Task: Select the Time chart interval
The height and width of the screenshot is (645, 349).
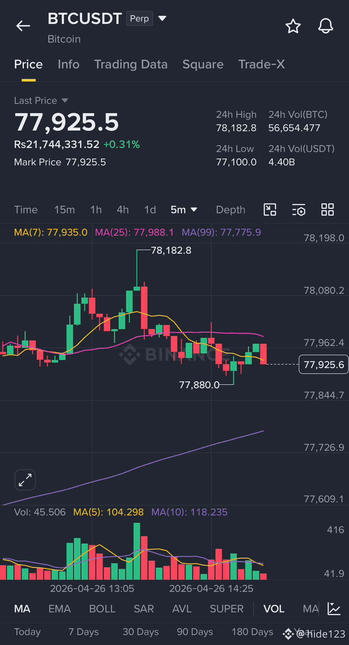Action: pos(26,210)
